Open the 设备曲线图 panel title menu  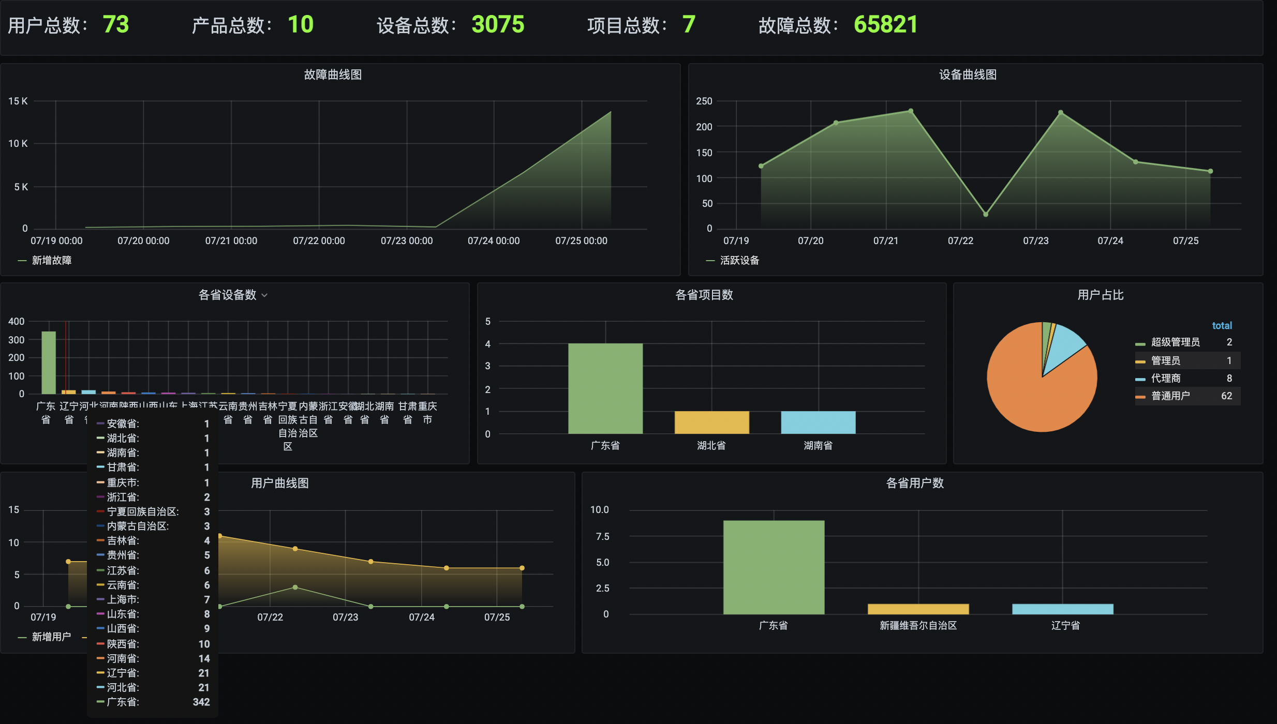click(968, 75)
